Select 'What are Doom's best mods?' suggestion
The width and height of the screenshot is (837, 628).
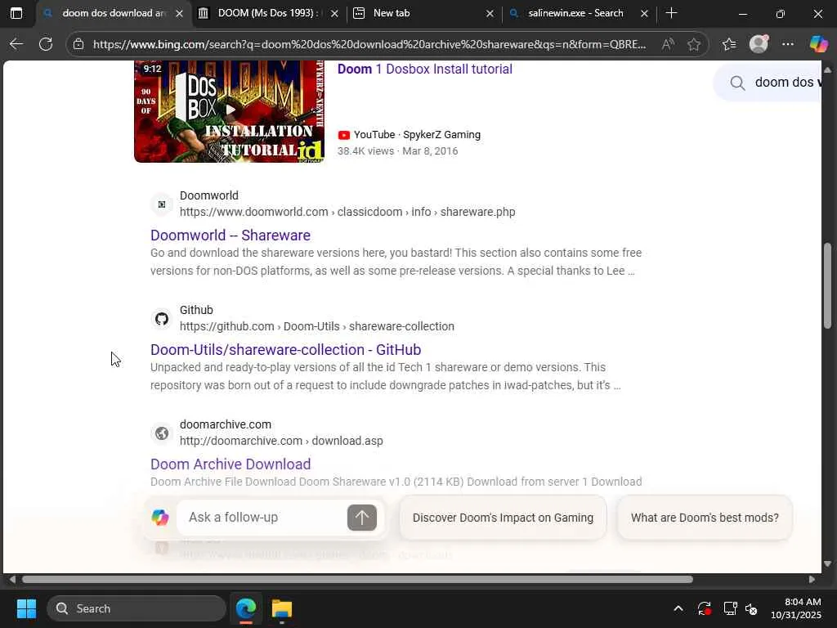705,518
